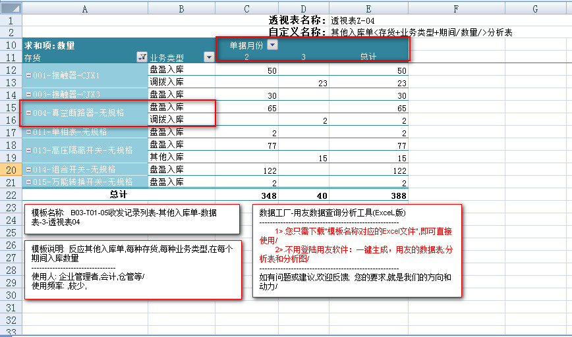The width and height of the screenshot is (572, 337).
Task: Select row 22 header
Action: 11,195
